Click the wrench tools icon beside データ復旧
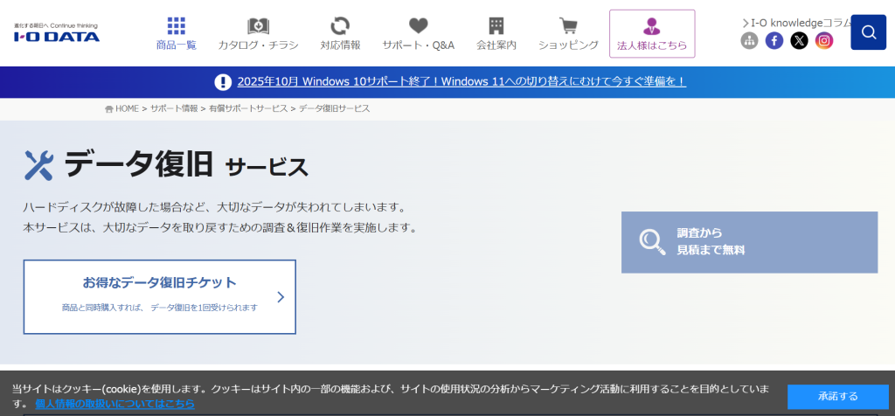Viewport: 895px width, 416px height. tap(38, 165)
